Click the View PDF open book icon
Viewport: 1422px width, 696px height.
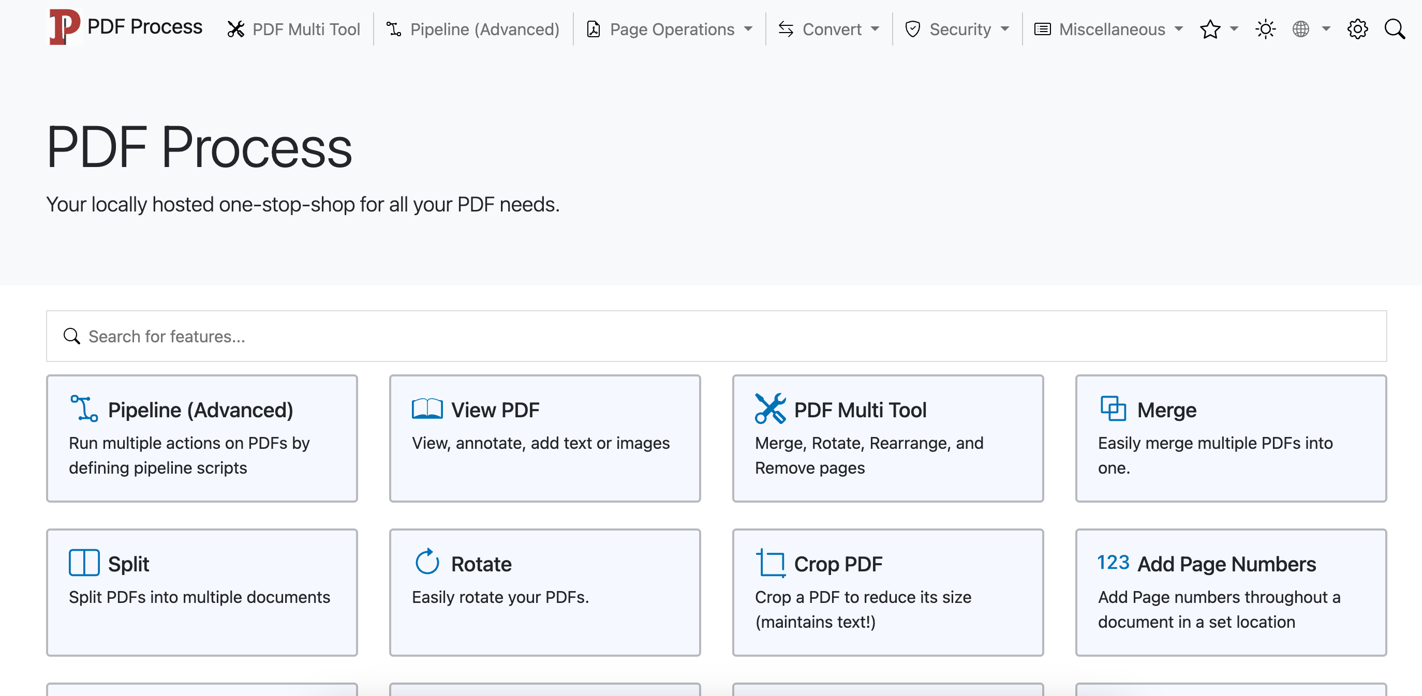(x=427, y=408)
